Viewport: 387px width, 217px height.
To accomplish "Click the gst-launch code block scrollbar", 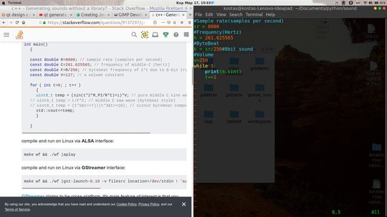I will point(61,188).
